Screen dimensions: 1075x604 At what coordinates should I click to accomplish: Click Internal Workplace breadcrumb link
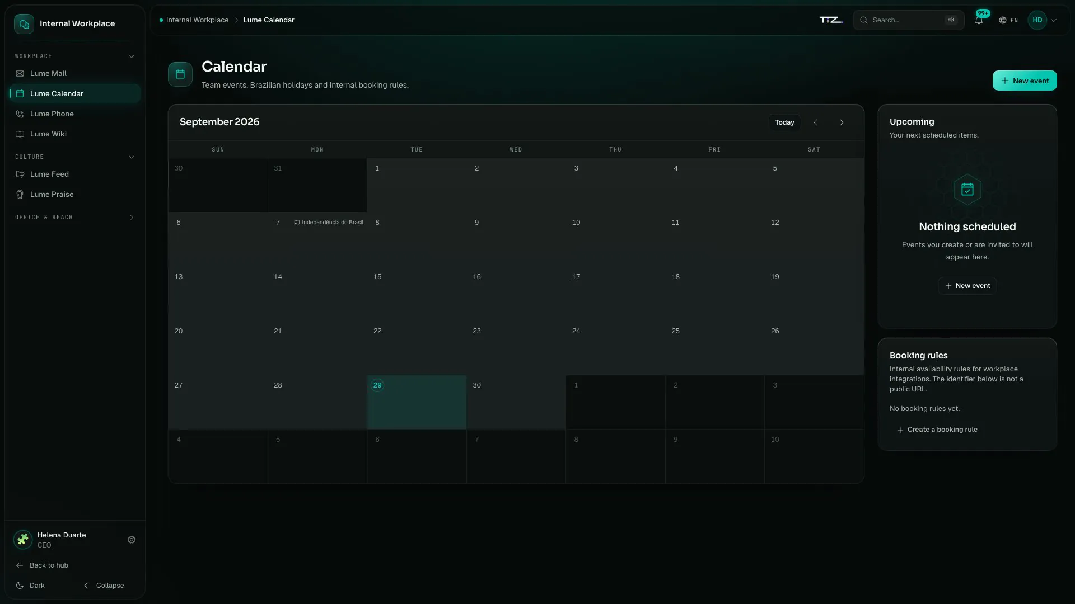tap(197, 20)
